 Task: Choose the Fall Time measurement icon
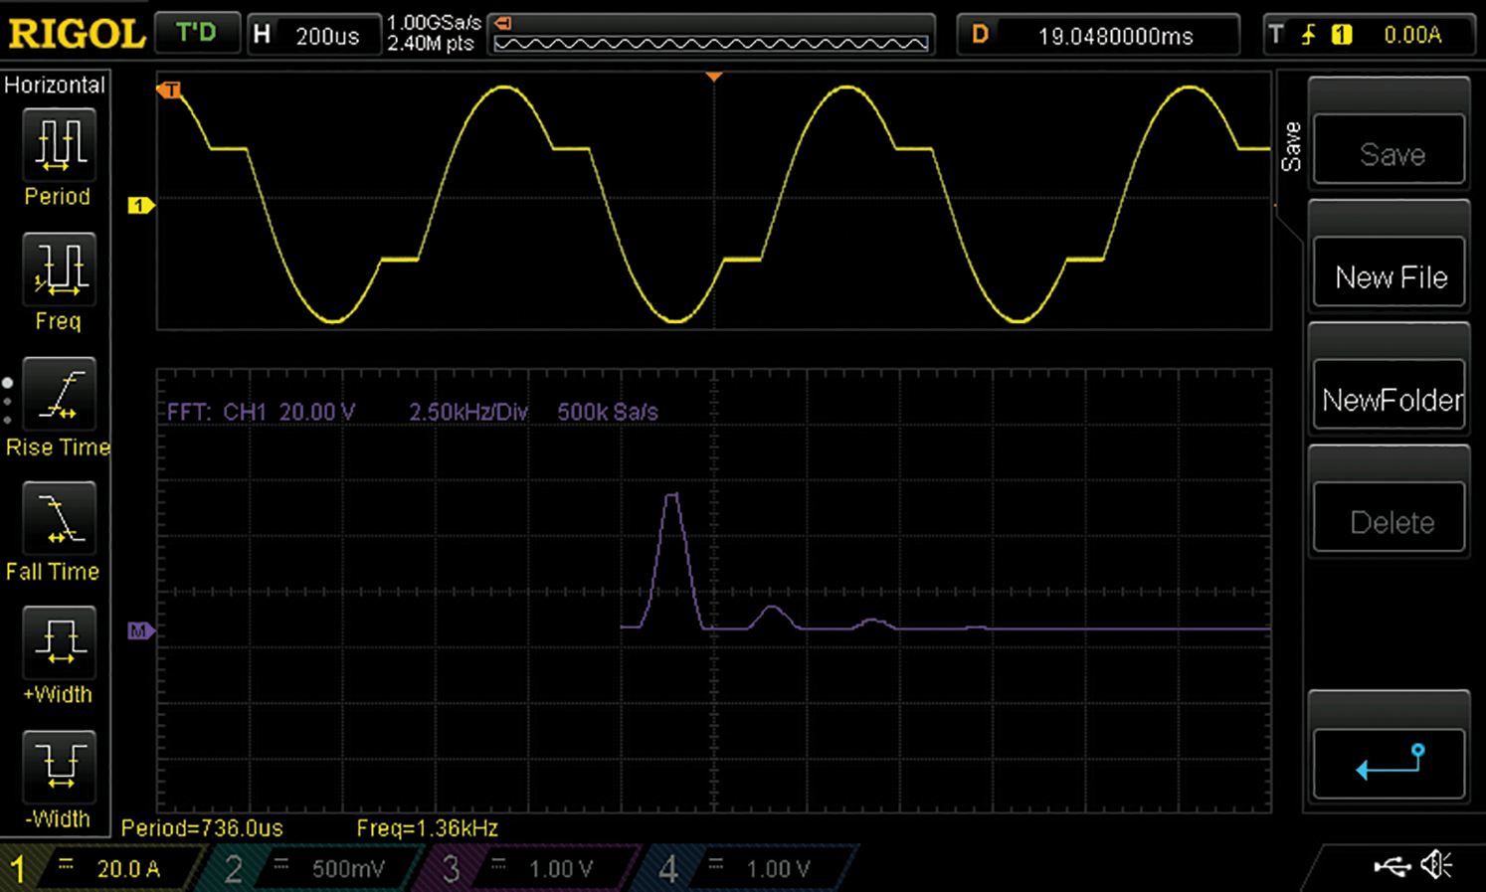point(59,518)
